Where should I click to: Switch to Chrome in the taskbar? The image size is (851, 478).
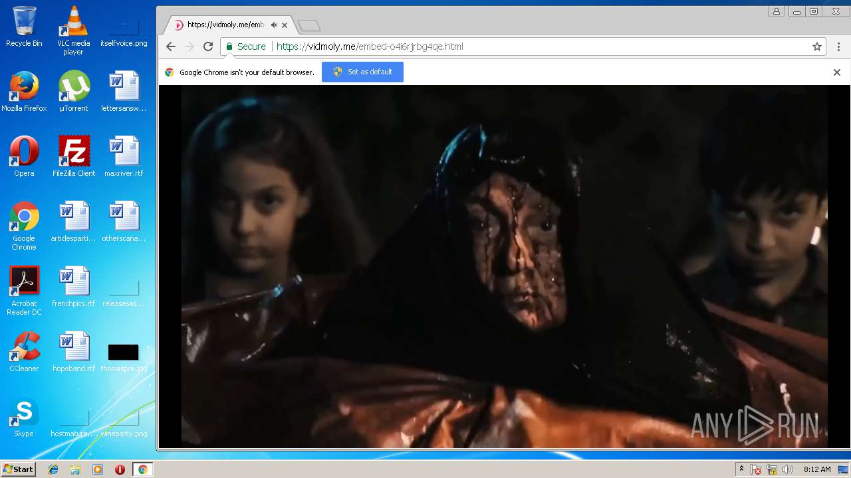pos(142,469)
